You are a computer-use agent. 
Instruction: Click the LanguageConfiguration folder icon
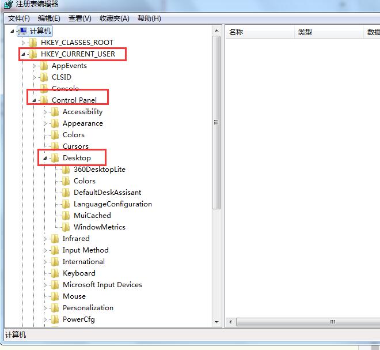pyautogui.click(x=66, y=204)
